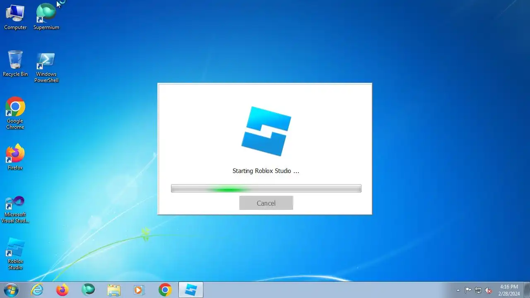Open the network status tray icon
This screenshot has width=530, height=298.
478,290
